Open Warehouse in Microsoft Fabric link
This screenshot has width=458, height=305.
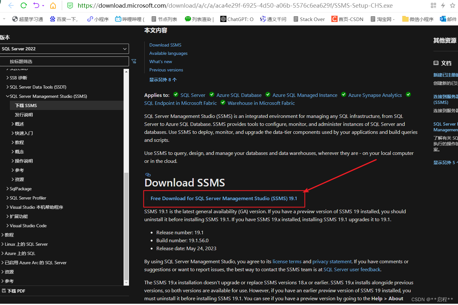tap(261, 103)
